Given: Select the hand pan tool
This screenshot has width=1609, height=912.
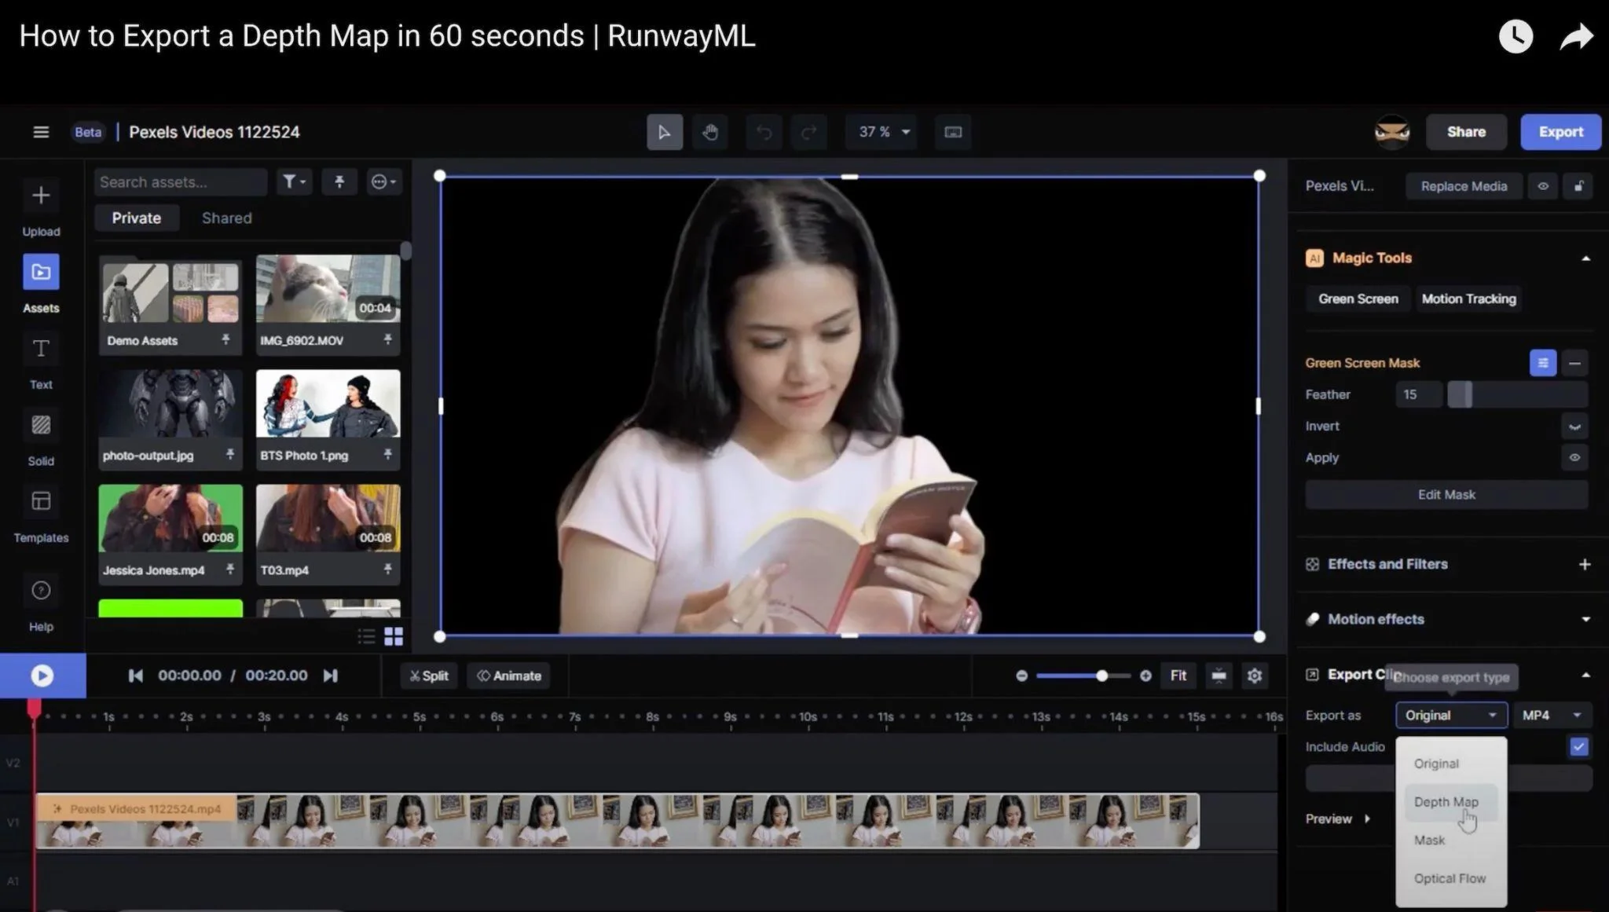Looking at the screenshot, I should (x=710, y=132).
